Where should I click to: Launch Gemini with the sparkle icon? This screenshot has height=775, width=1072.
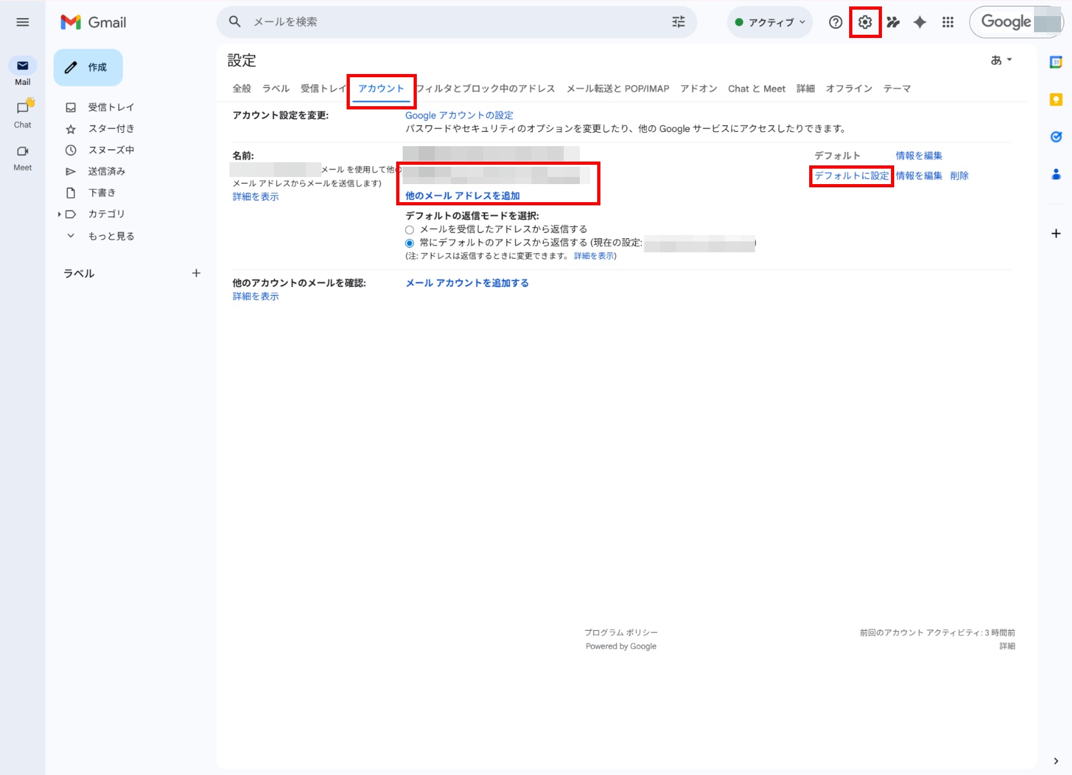pos(919,22)
